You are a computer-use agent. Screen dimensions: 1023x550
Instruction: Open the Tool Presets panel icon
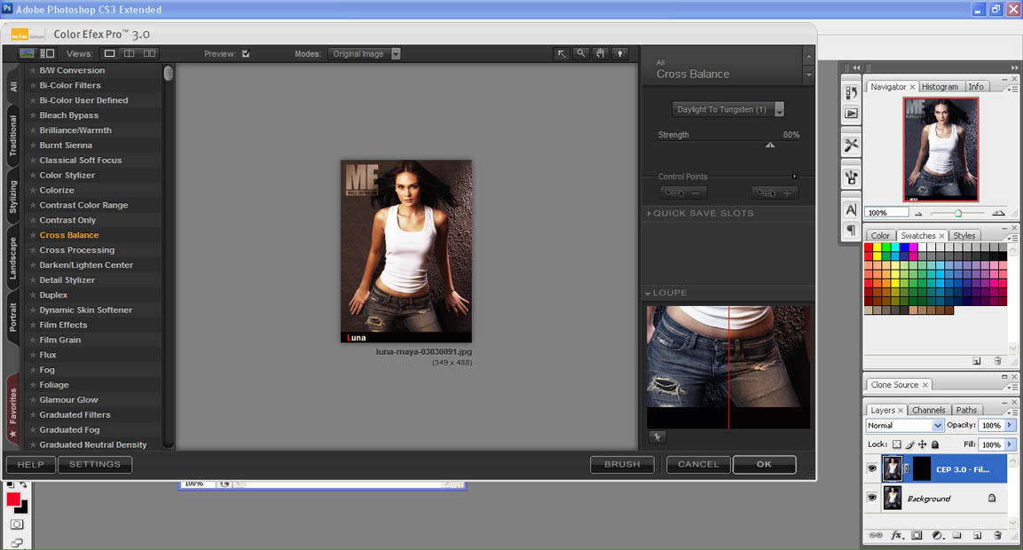click(x=852, y=145)
